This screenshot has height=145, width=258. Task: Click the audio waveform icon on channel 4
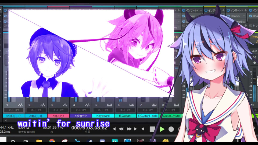tap(87, 105)
